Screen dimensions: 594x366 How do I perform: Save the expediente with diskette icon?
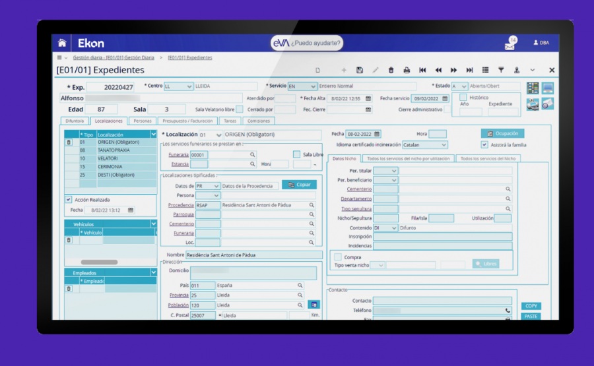click(360, 70)
